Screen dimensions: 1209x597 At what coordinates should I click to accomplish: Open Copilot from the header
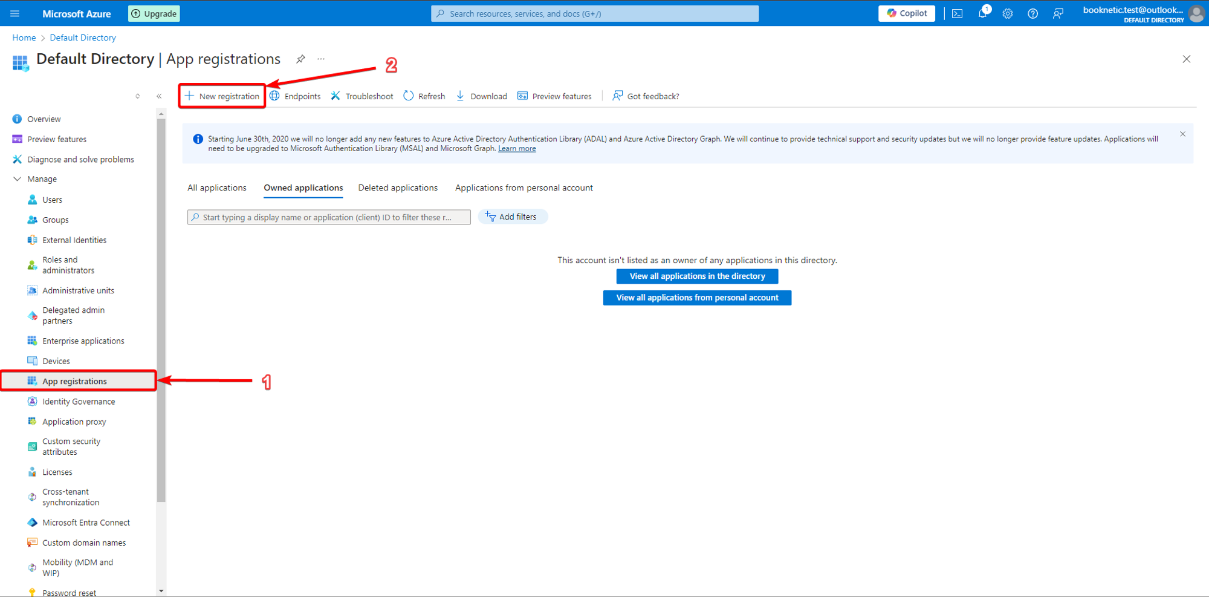(x=907, y=13)
